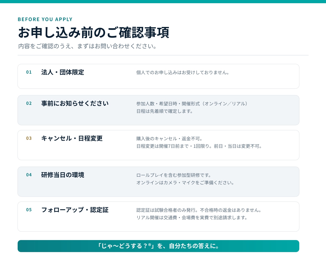Click the line starting '認定証は試験合格者のみ発行'
The image size is (326, 271).
tap(199, 210)
